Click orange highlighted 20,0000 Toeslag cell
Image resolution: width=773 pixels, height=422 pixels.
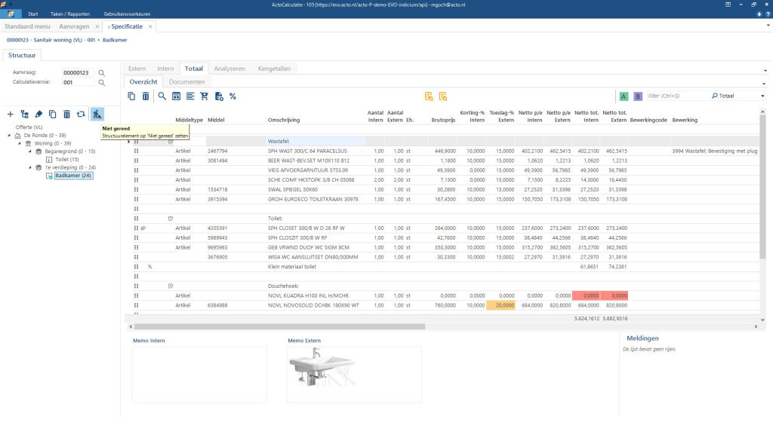501,305
